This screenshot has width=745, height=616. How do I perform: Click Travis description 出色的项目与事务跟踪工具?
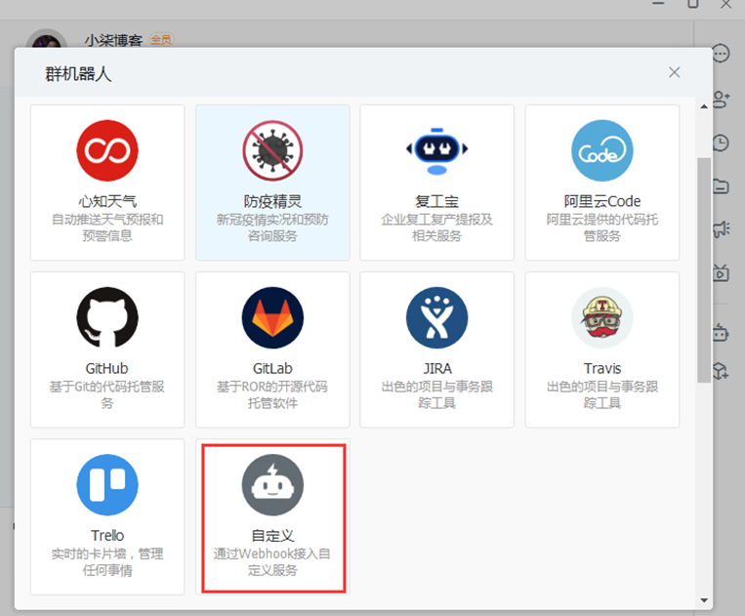(602, 394)
